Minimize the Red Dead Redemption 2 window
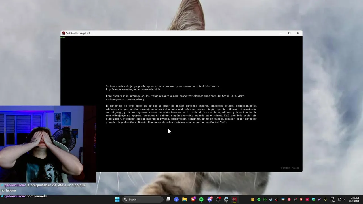This screenshot has height=204, width=363. [x=281, y=33]
